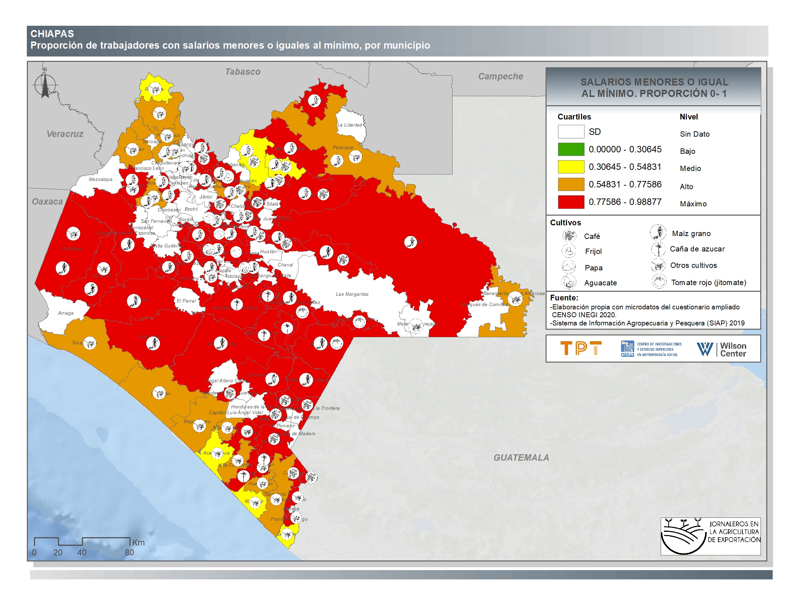Screen dimensions: 787x608
Task: Click the Café crop icon in legend
Action: pyautogui.click(x=569, y=236)
